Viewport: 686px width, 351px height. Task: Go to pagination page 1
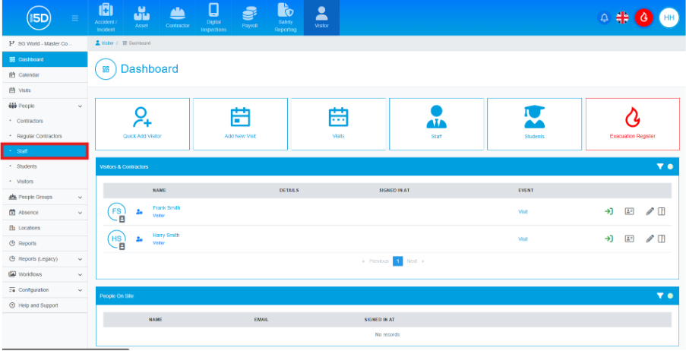pyautogui.click(x=397, y=261)
